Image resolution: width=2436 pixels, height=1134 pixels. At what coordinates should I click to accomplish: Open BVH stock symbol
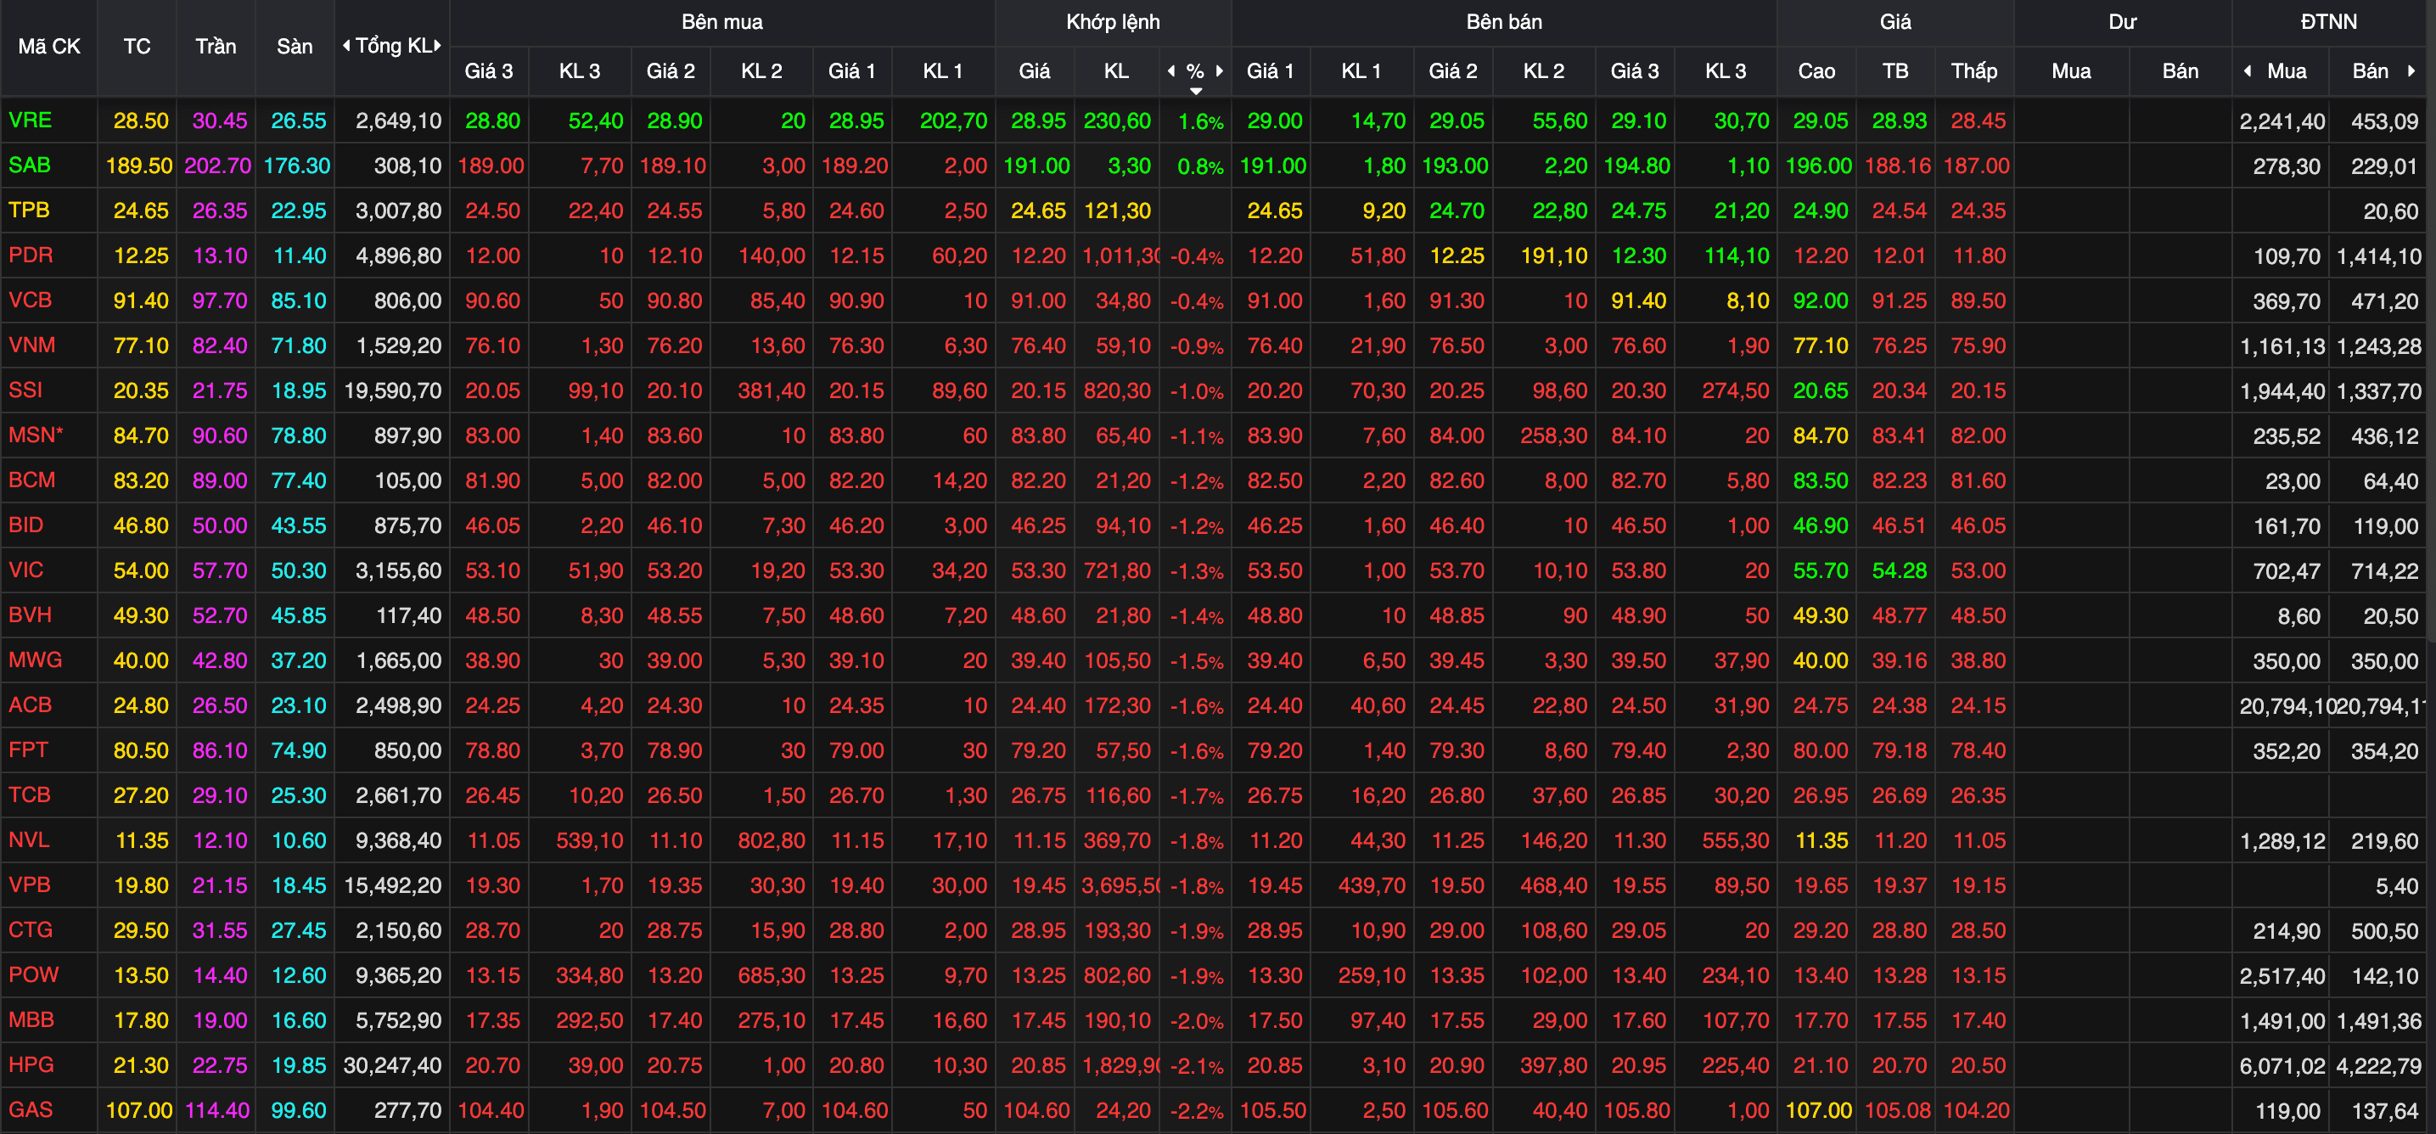[31, 615]
